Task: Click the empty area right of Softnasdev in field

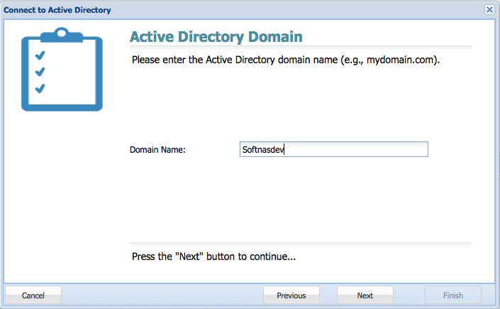Action: coord(355,149)
